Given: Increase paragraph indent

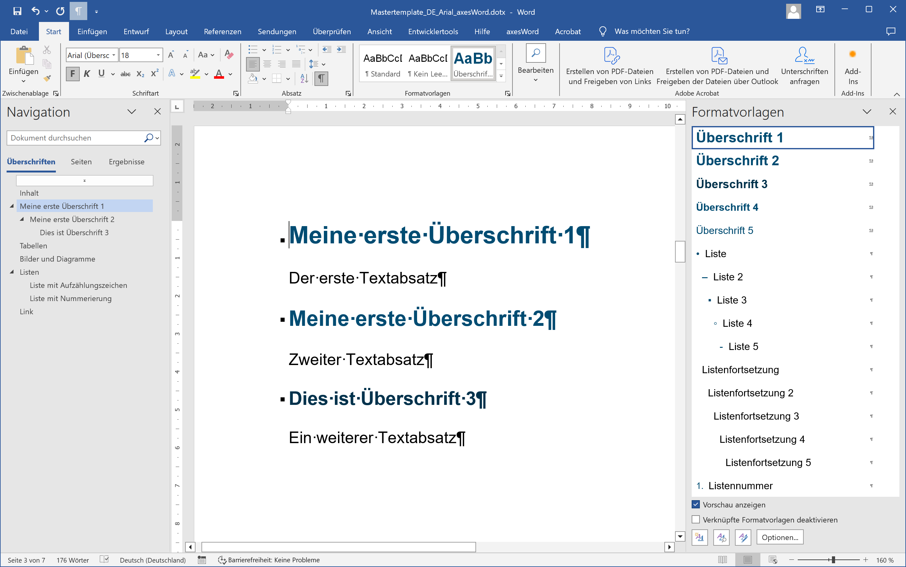Looking at the screenshot, I should coord(341,50).
